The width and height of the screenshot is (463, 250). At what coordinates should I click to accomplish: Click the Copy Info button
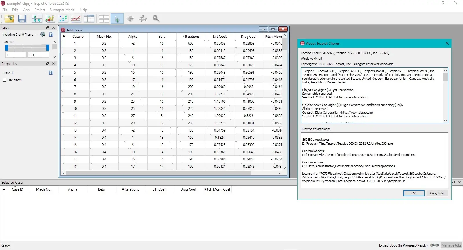point(437,193)
